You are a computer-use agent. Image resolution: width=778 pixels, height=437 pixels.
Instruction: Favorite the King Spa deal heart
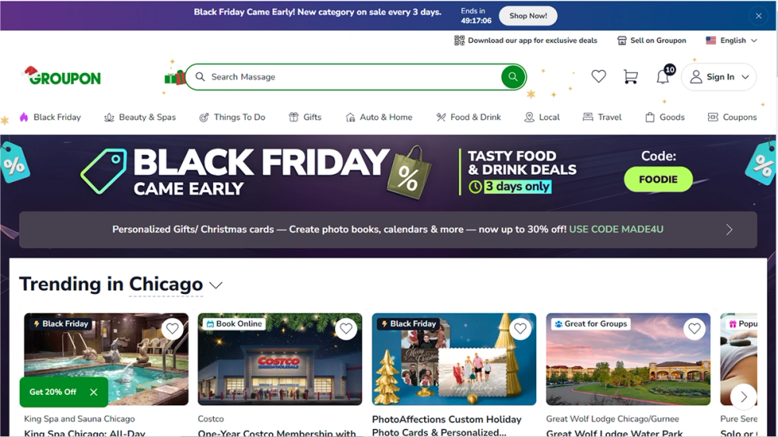[x=172, y=328]
